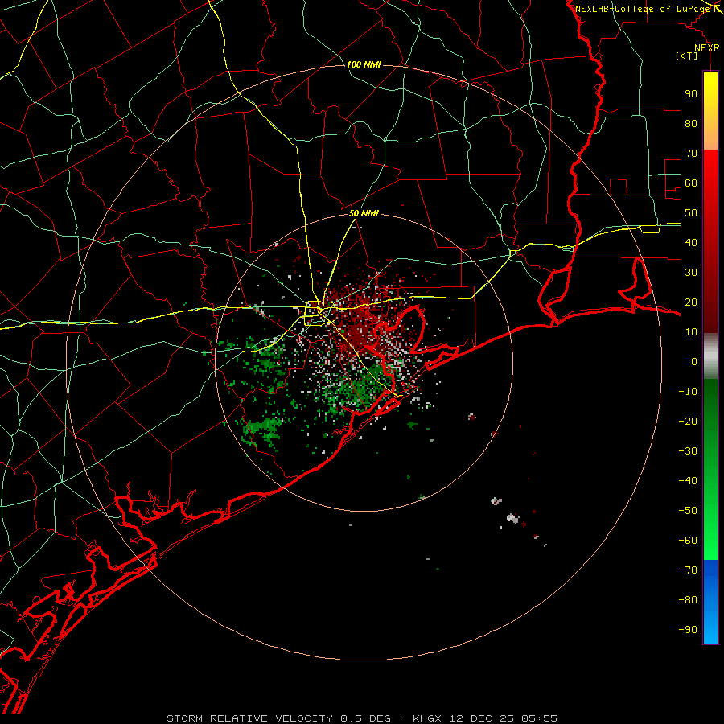The height and width of the screenshot is (724, 724).
Task: Click the -60 value on the color scale
Action: point(688,541)
